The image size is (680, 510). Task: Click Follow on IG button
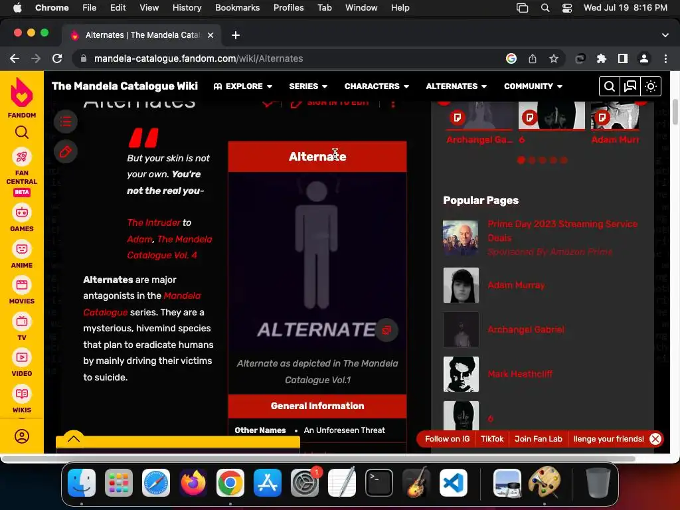(x=447, y=439)
